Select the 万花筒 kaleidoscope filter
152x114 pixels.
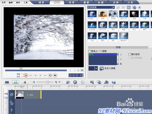point(113,15)
